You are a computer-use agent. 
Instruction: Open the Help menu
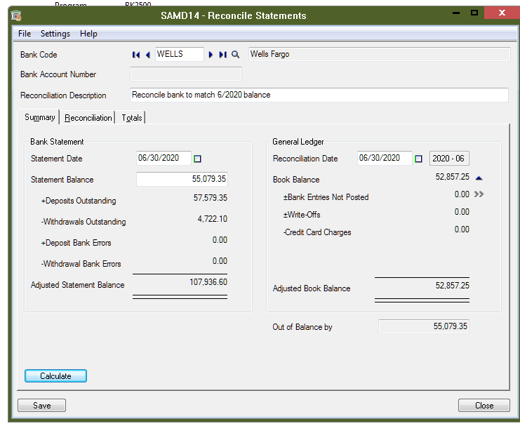(x=88, y=34)
